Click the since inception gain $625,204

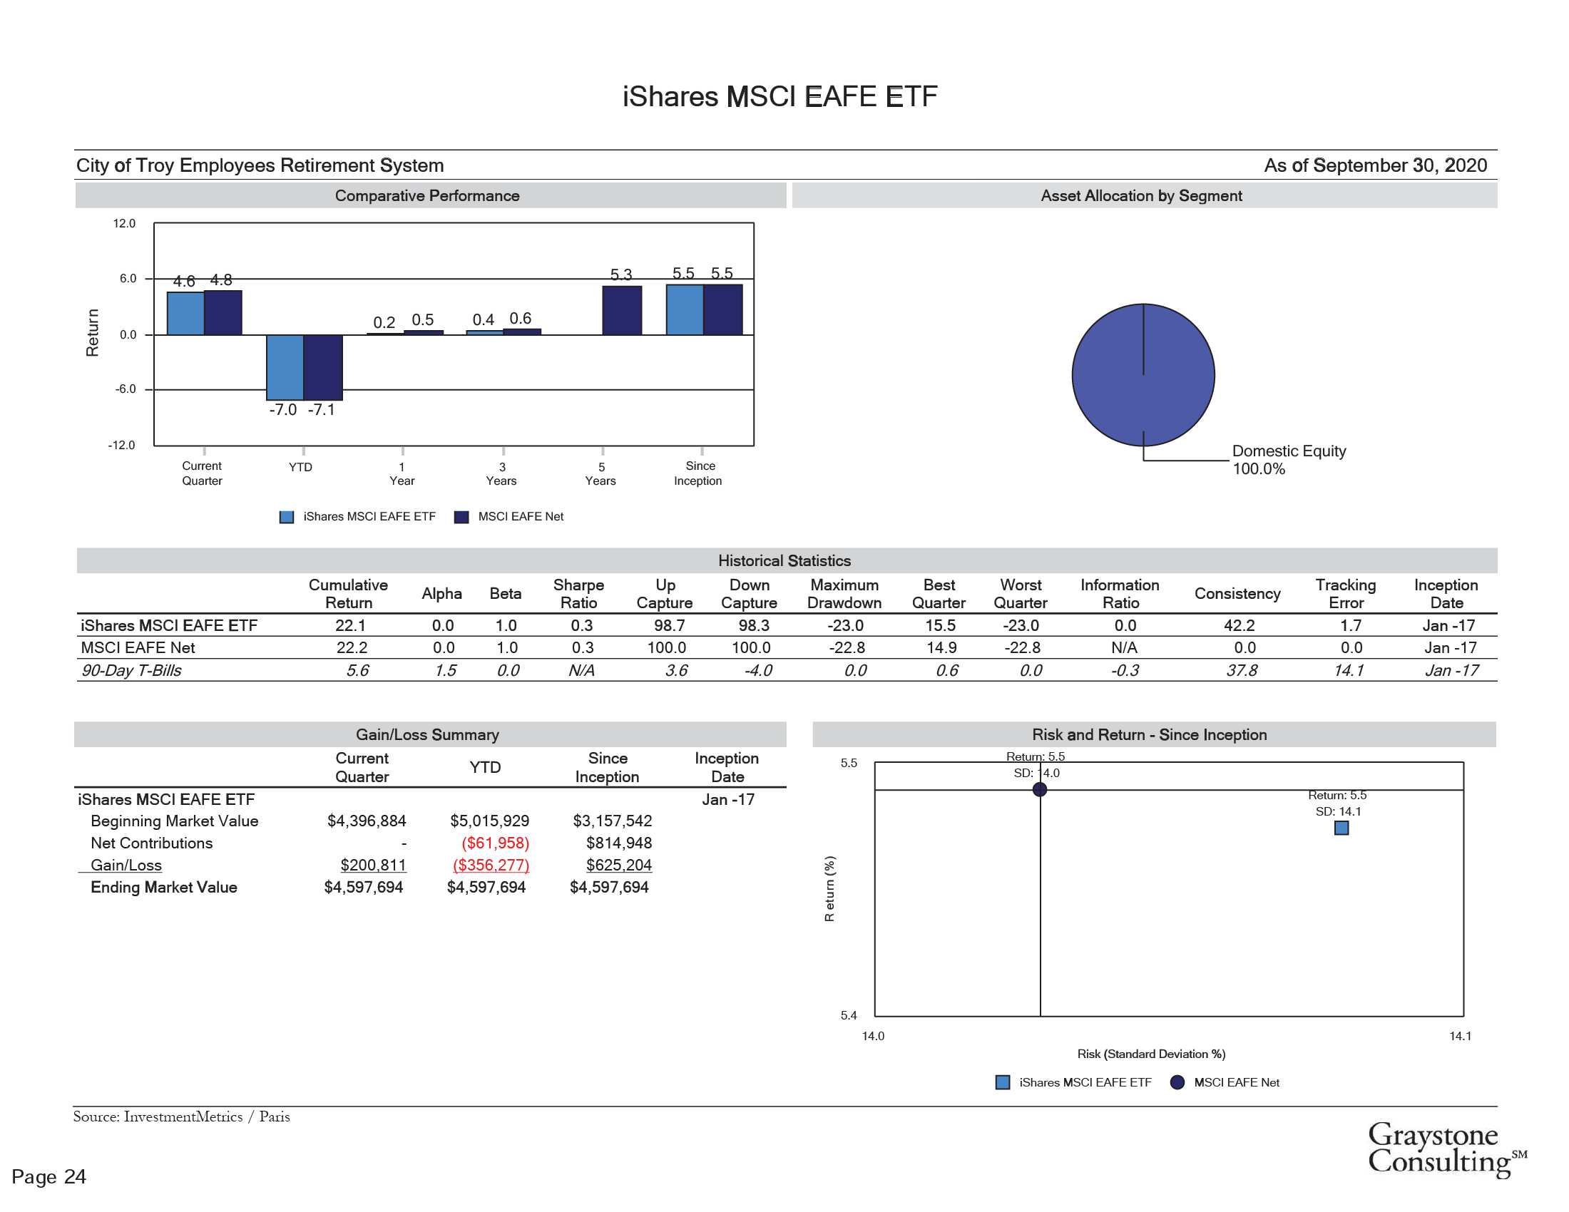pyautogui.click(x=618, y=866)
